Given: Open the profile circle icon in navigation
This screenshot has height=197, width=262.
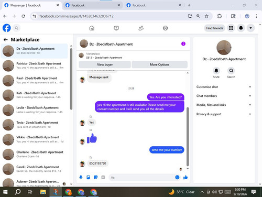Looking at the screenshot, I should tap(165, 28).
